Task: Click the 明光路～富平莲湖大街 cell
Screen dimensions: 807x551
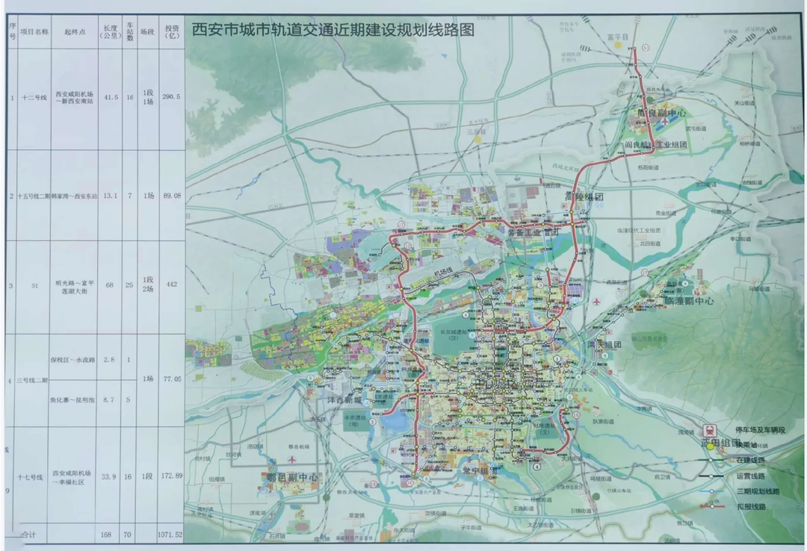Action: (x=75, y=287)
